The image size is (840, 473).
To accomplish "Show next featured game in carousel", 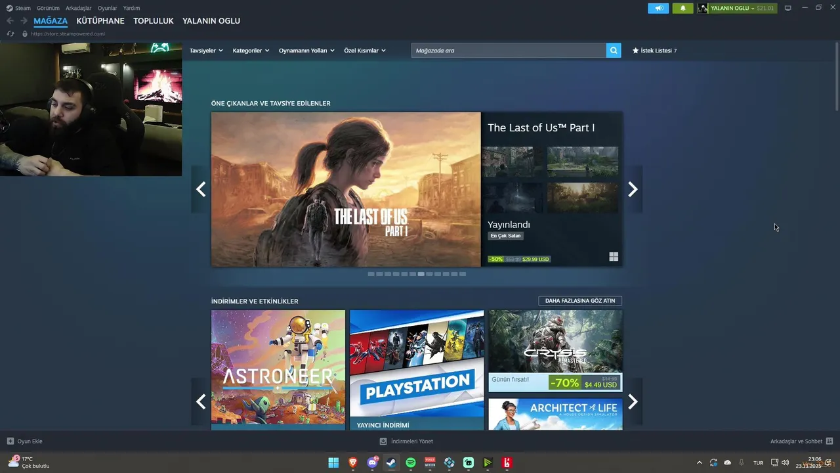I will [633, 189].
